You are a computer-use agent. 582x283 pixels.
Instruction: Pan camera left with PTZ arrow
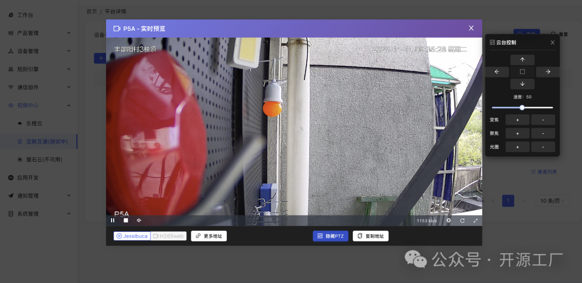pyautogui.click(x=497, y=72)
